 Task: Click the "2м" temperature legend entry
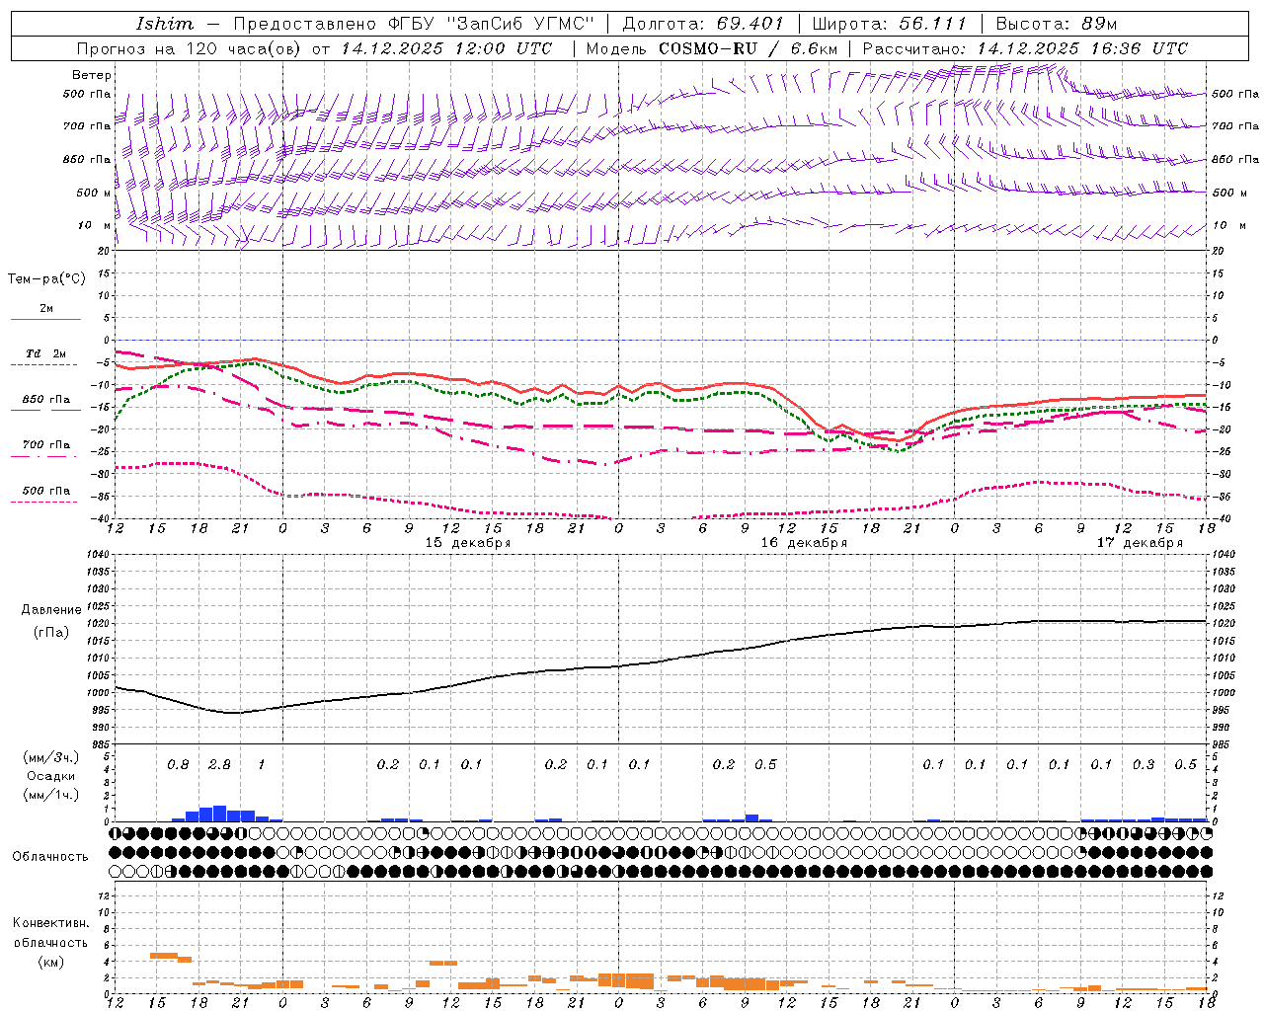click(x=46, y=308)
